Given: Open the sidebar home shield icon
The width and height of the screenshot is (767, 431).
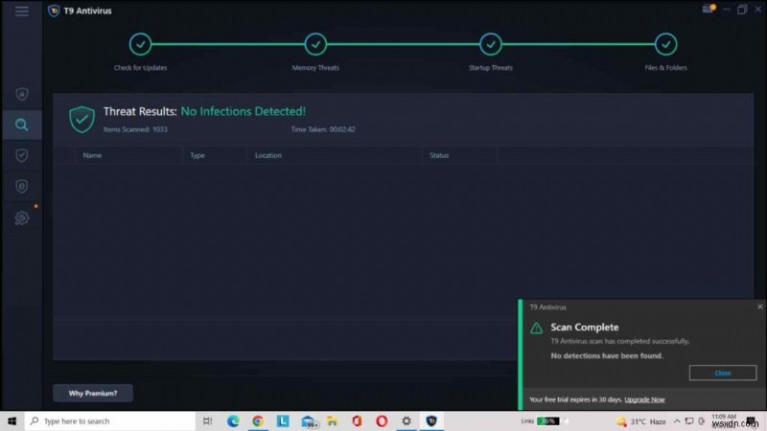Looking at the screenshot, I should (21, 94).
